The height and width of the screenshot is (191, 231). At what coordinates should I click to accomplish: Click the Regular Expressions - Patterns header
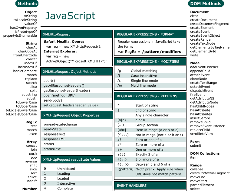[150, 96]
